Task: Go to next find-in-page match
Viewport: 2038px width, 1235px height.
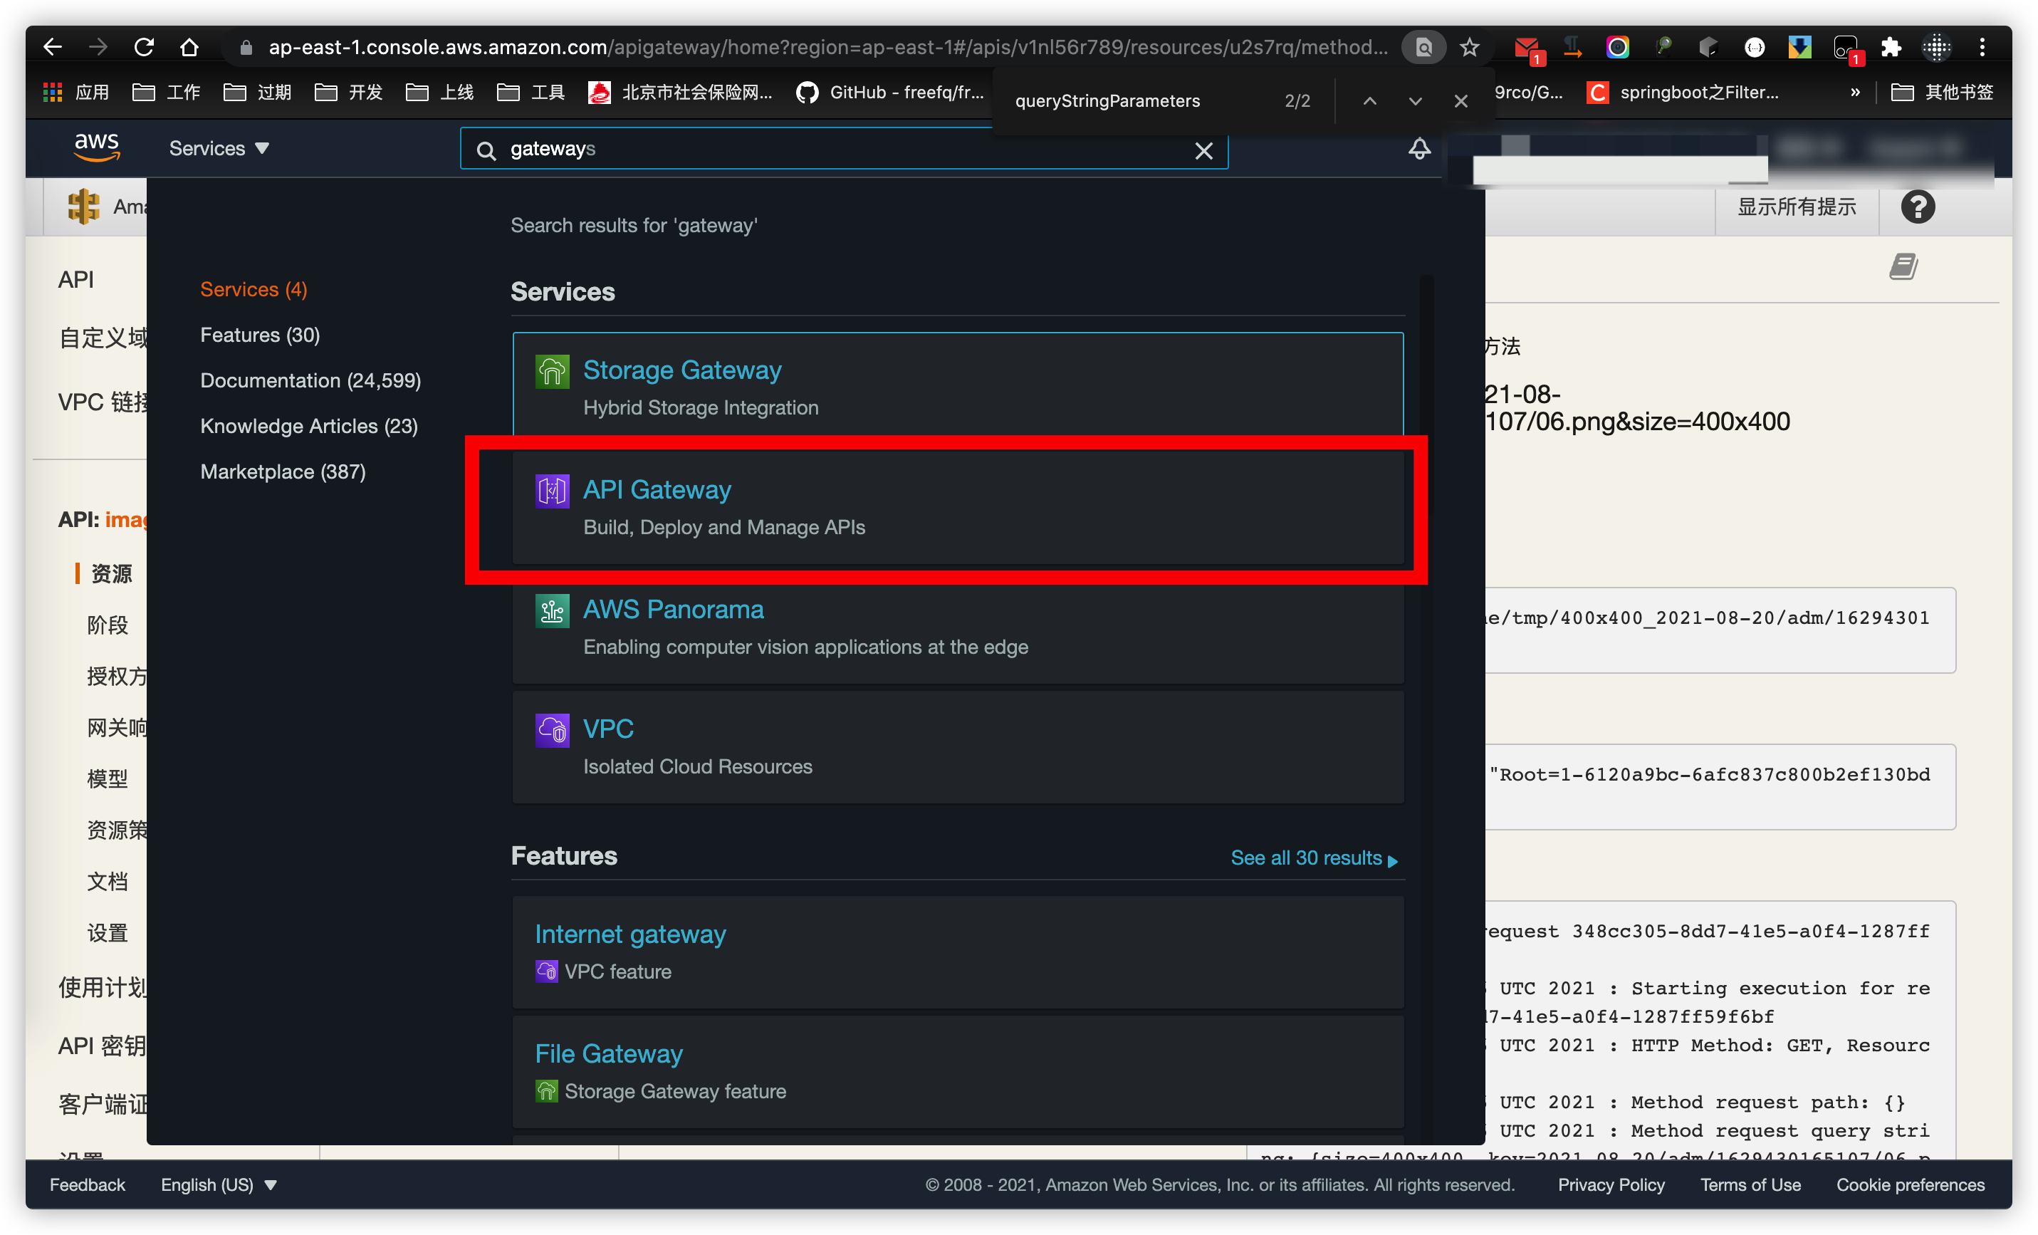Action: [x=1415, y=101]
